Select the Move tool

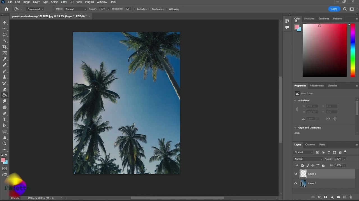4,23
